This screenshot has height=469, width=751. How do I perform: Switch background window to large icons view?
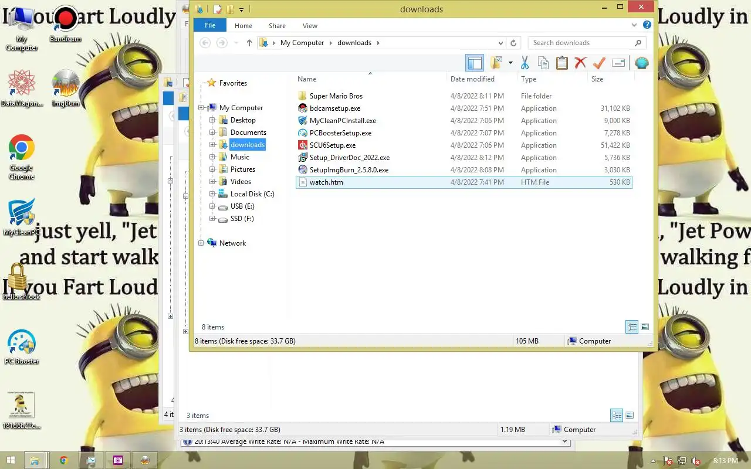630,416
